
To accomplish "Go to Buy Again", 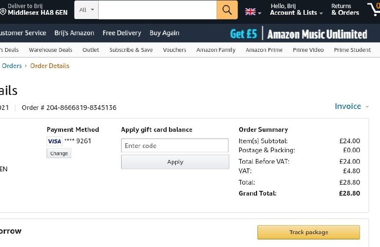I will (x=164, y=33).
